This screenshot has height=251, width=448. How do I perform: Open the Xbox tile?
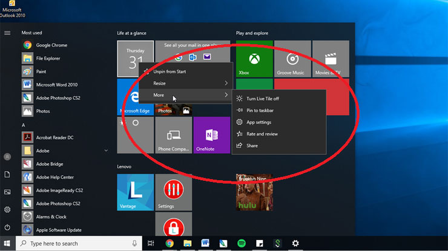254,59
